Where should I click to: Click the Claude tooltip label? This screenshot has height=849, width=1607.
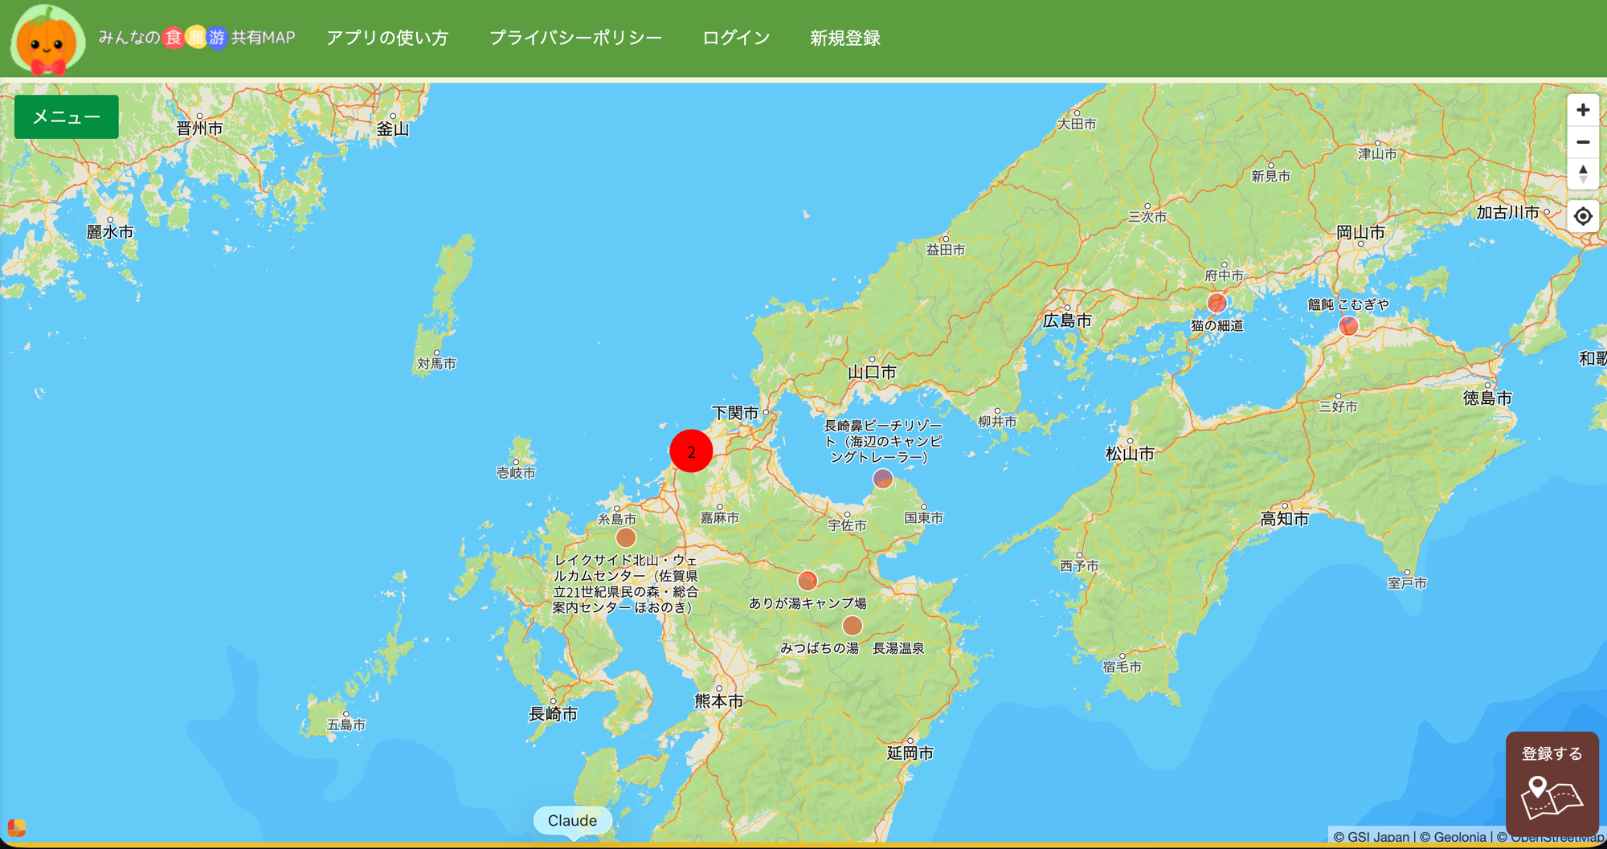click(x=572, y=820)
